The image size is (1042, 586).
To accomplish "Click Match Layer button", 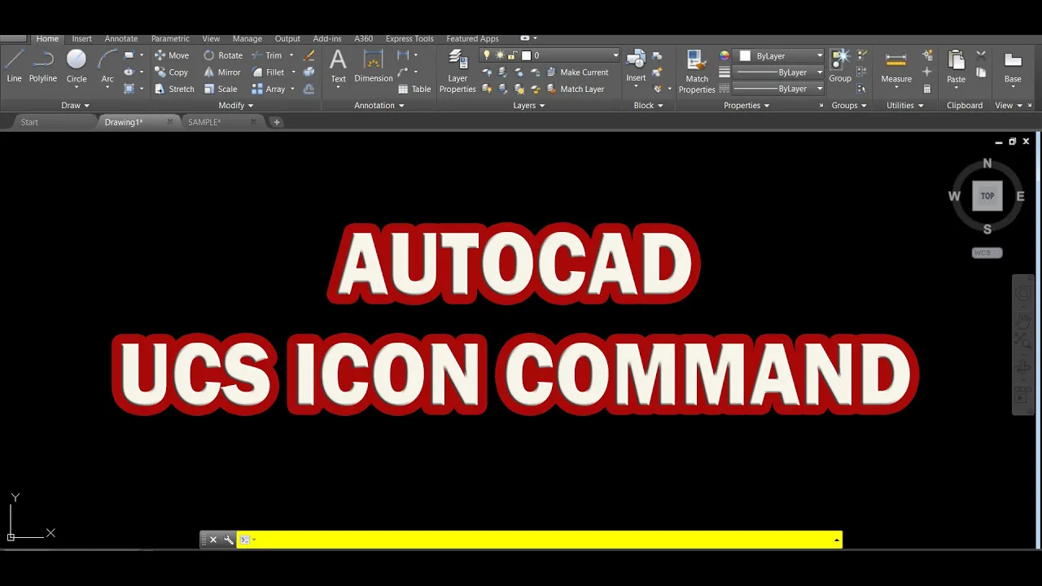I will [576, 89].
